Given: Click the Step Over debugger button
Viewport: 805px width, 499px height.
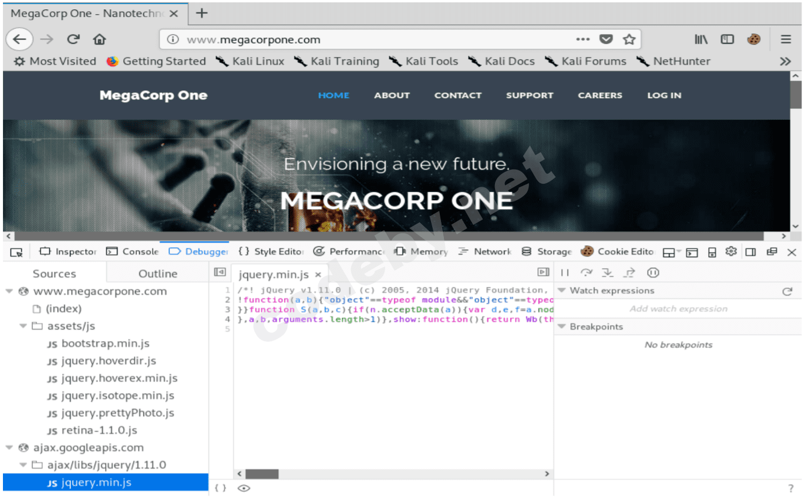Looking at the screenshot, I should click(x=586, y=272).
